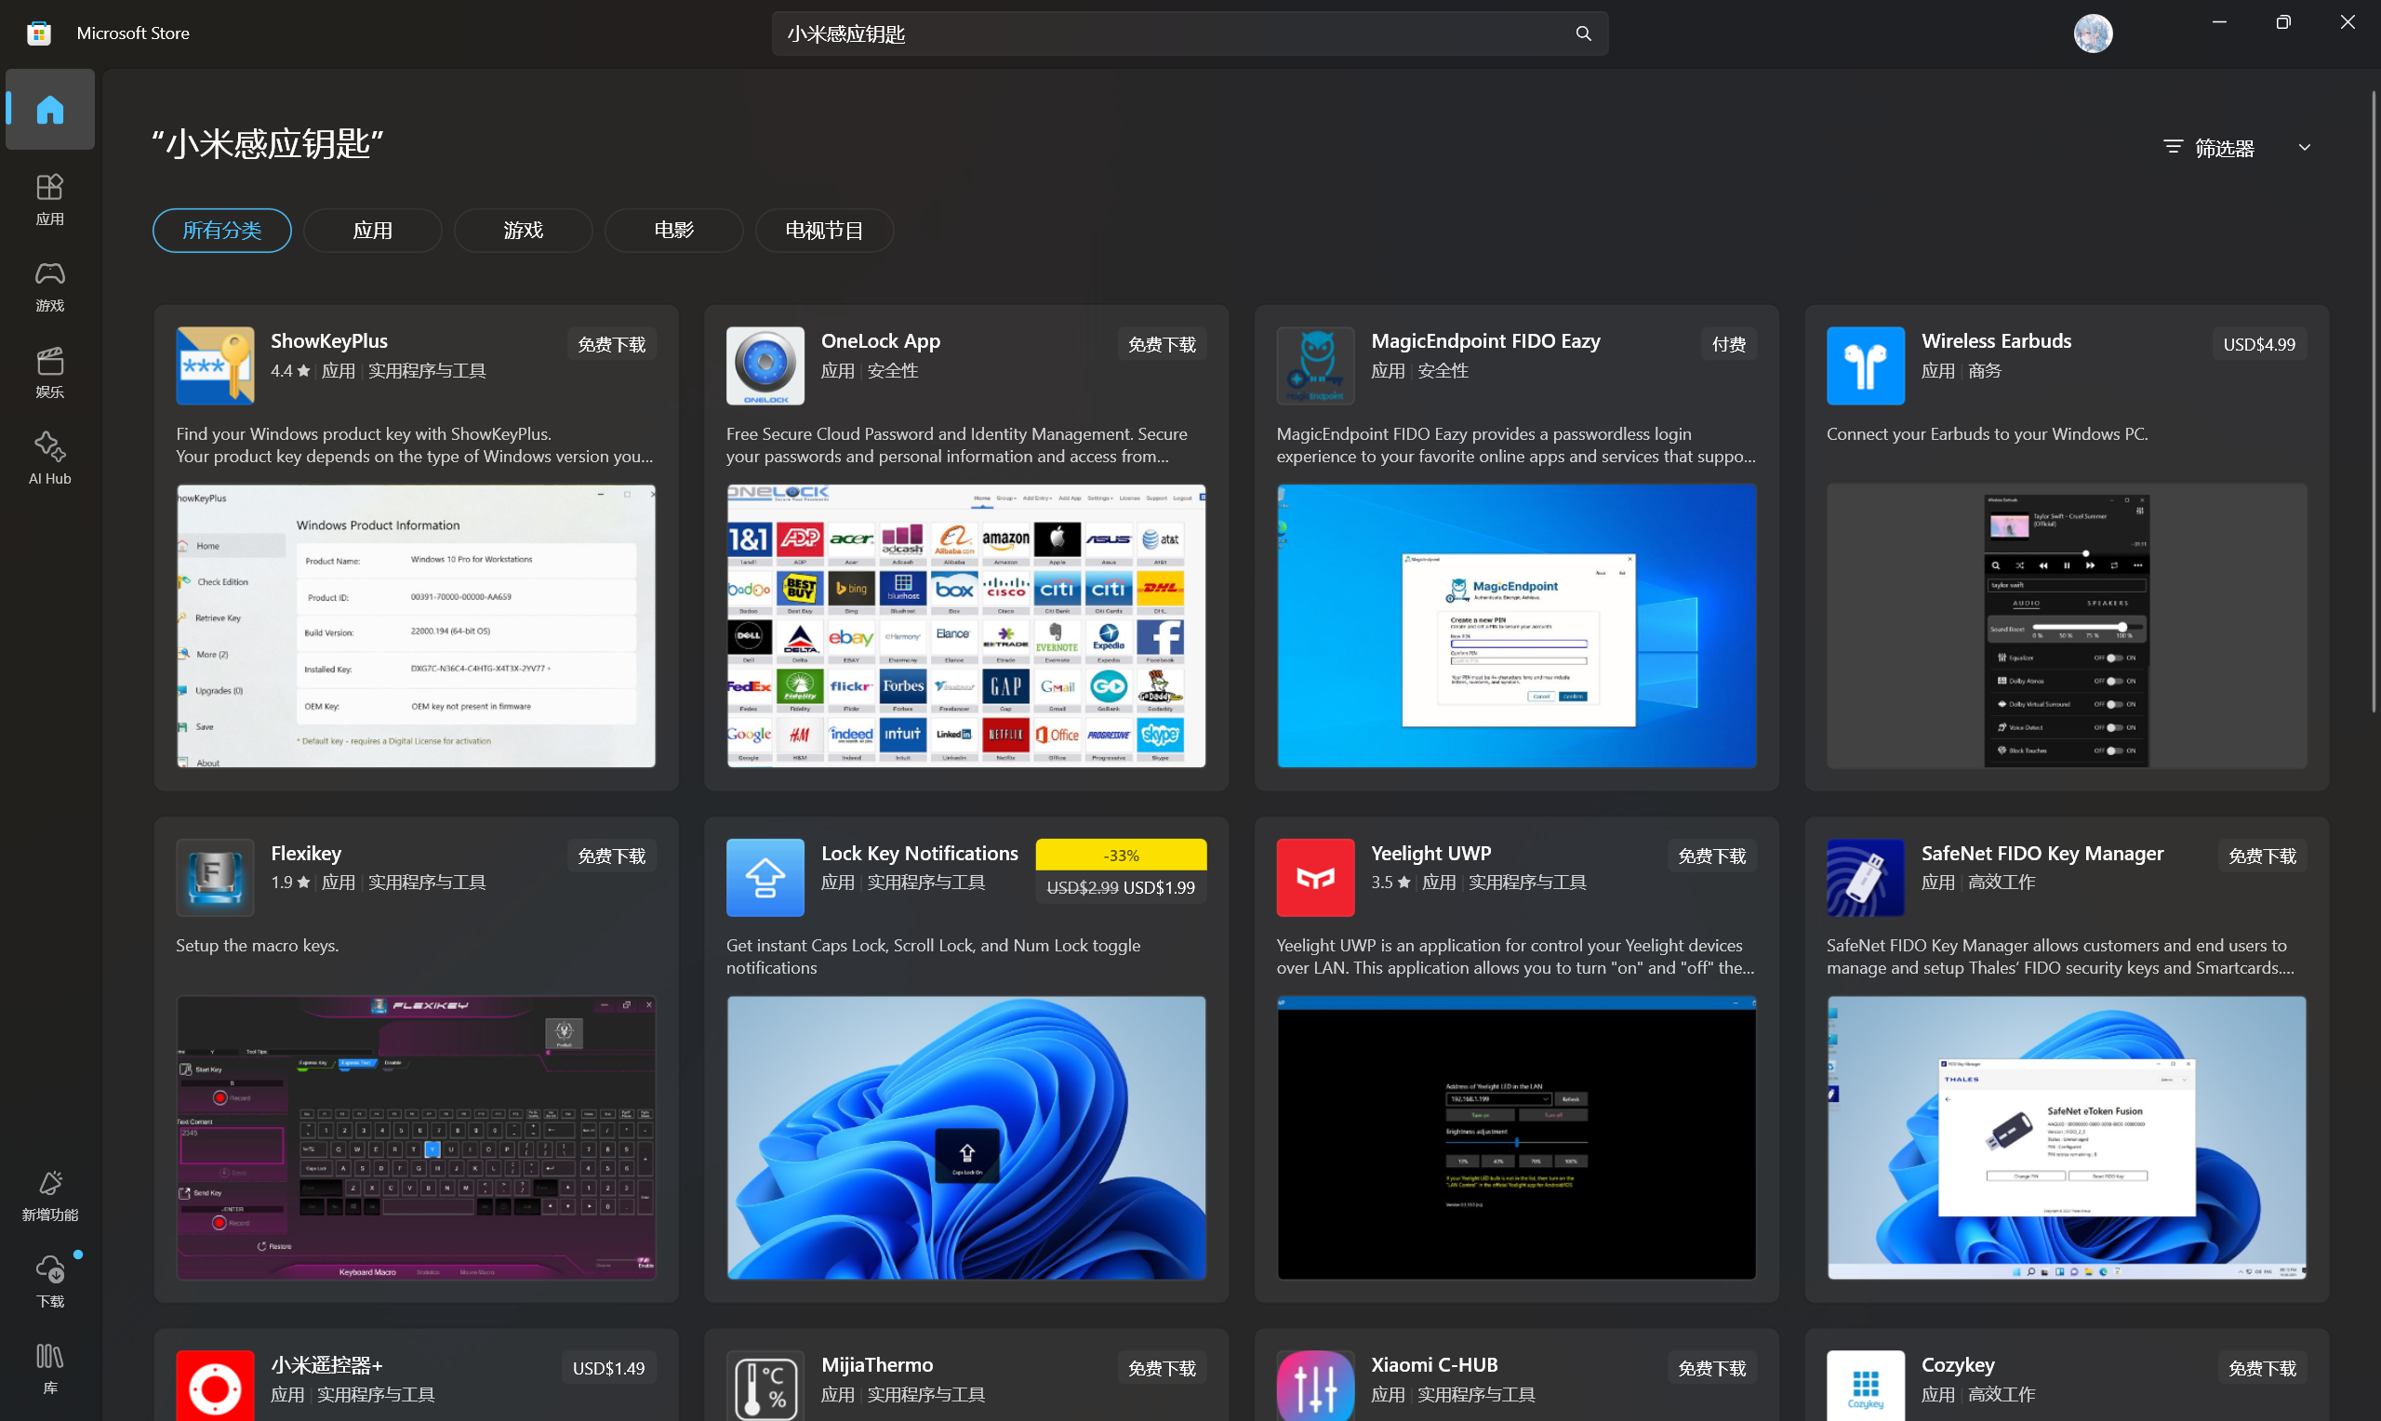The image size is (2381, 1421).
Task: Click the discounted USD$1.99 price for Lock Key Notifications
Action: pos(1159,887)
